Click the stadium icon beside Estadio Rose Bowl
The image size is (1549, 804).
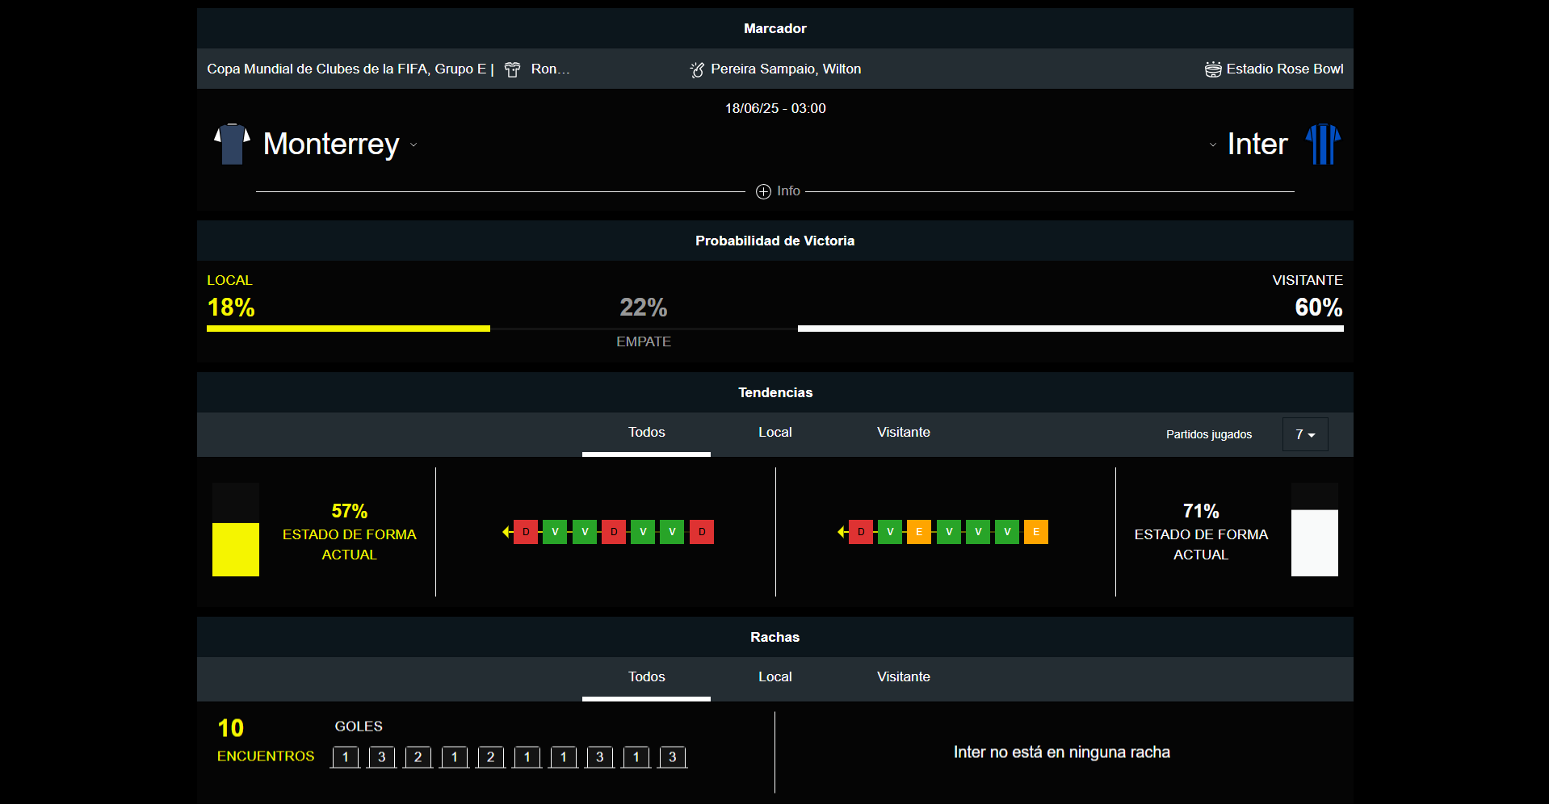point(1212,69)
